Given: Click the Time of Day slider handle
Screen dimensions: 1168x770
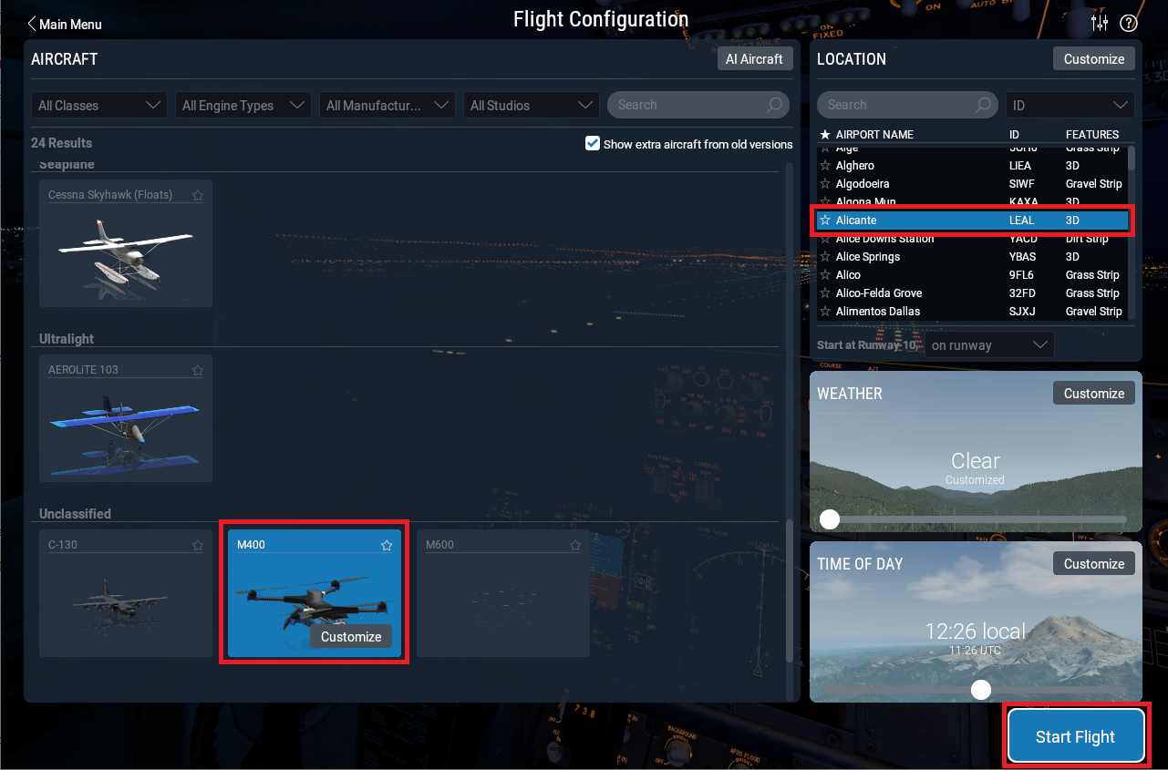Looking at the screenshot, I should click(x=981, y=690).
